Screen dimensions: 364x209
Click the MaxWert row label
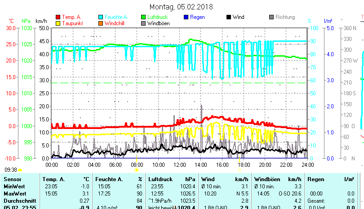(14, 193)
